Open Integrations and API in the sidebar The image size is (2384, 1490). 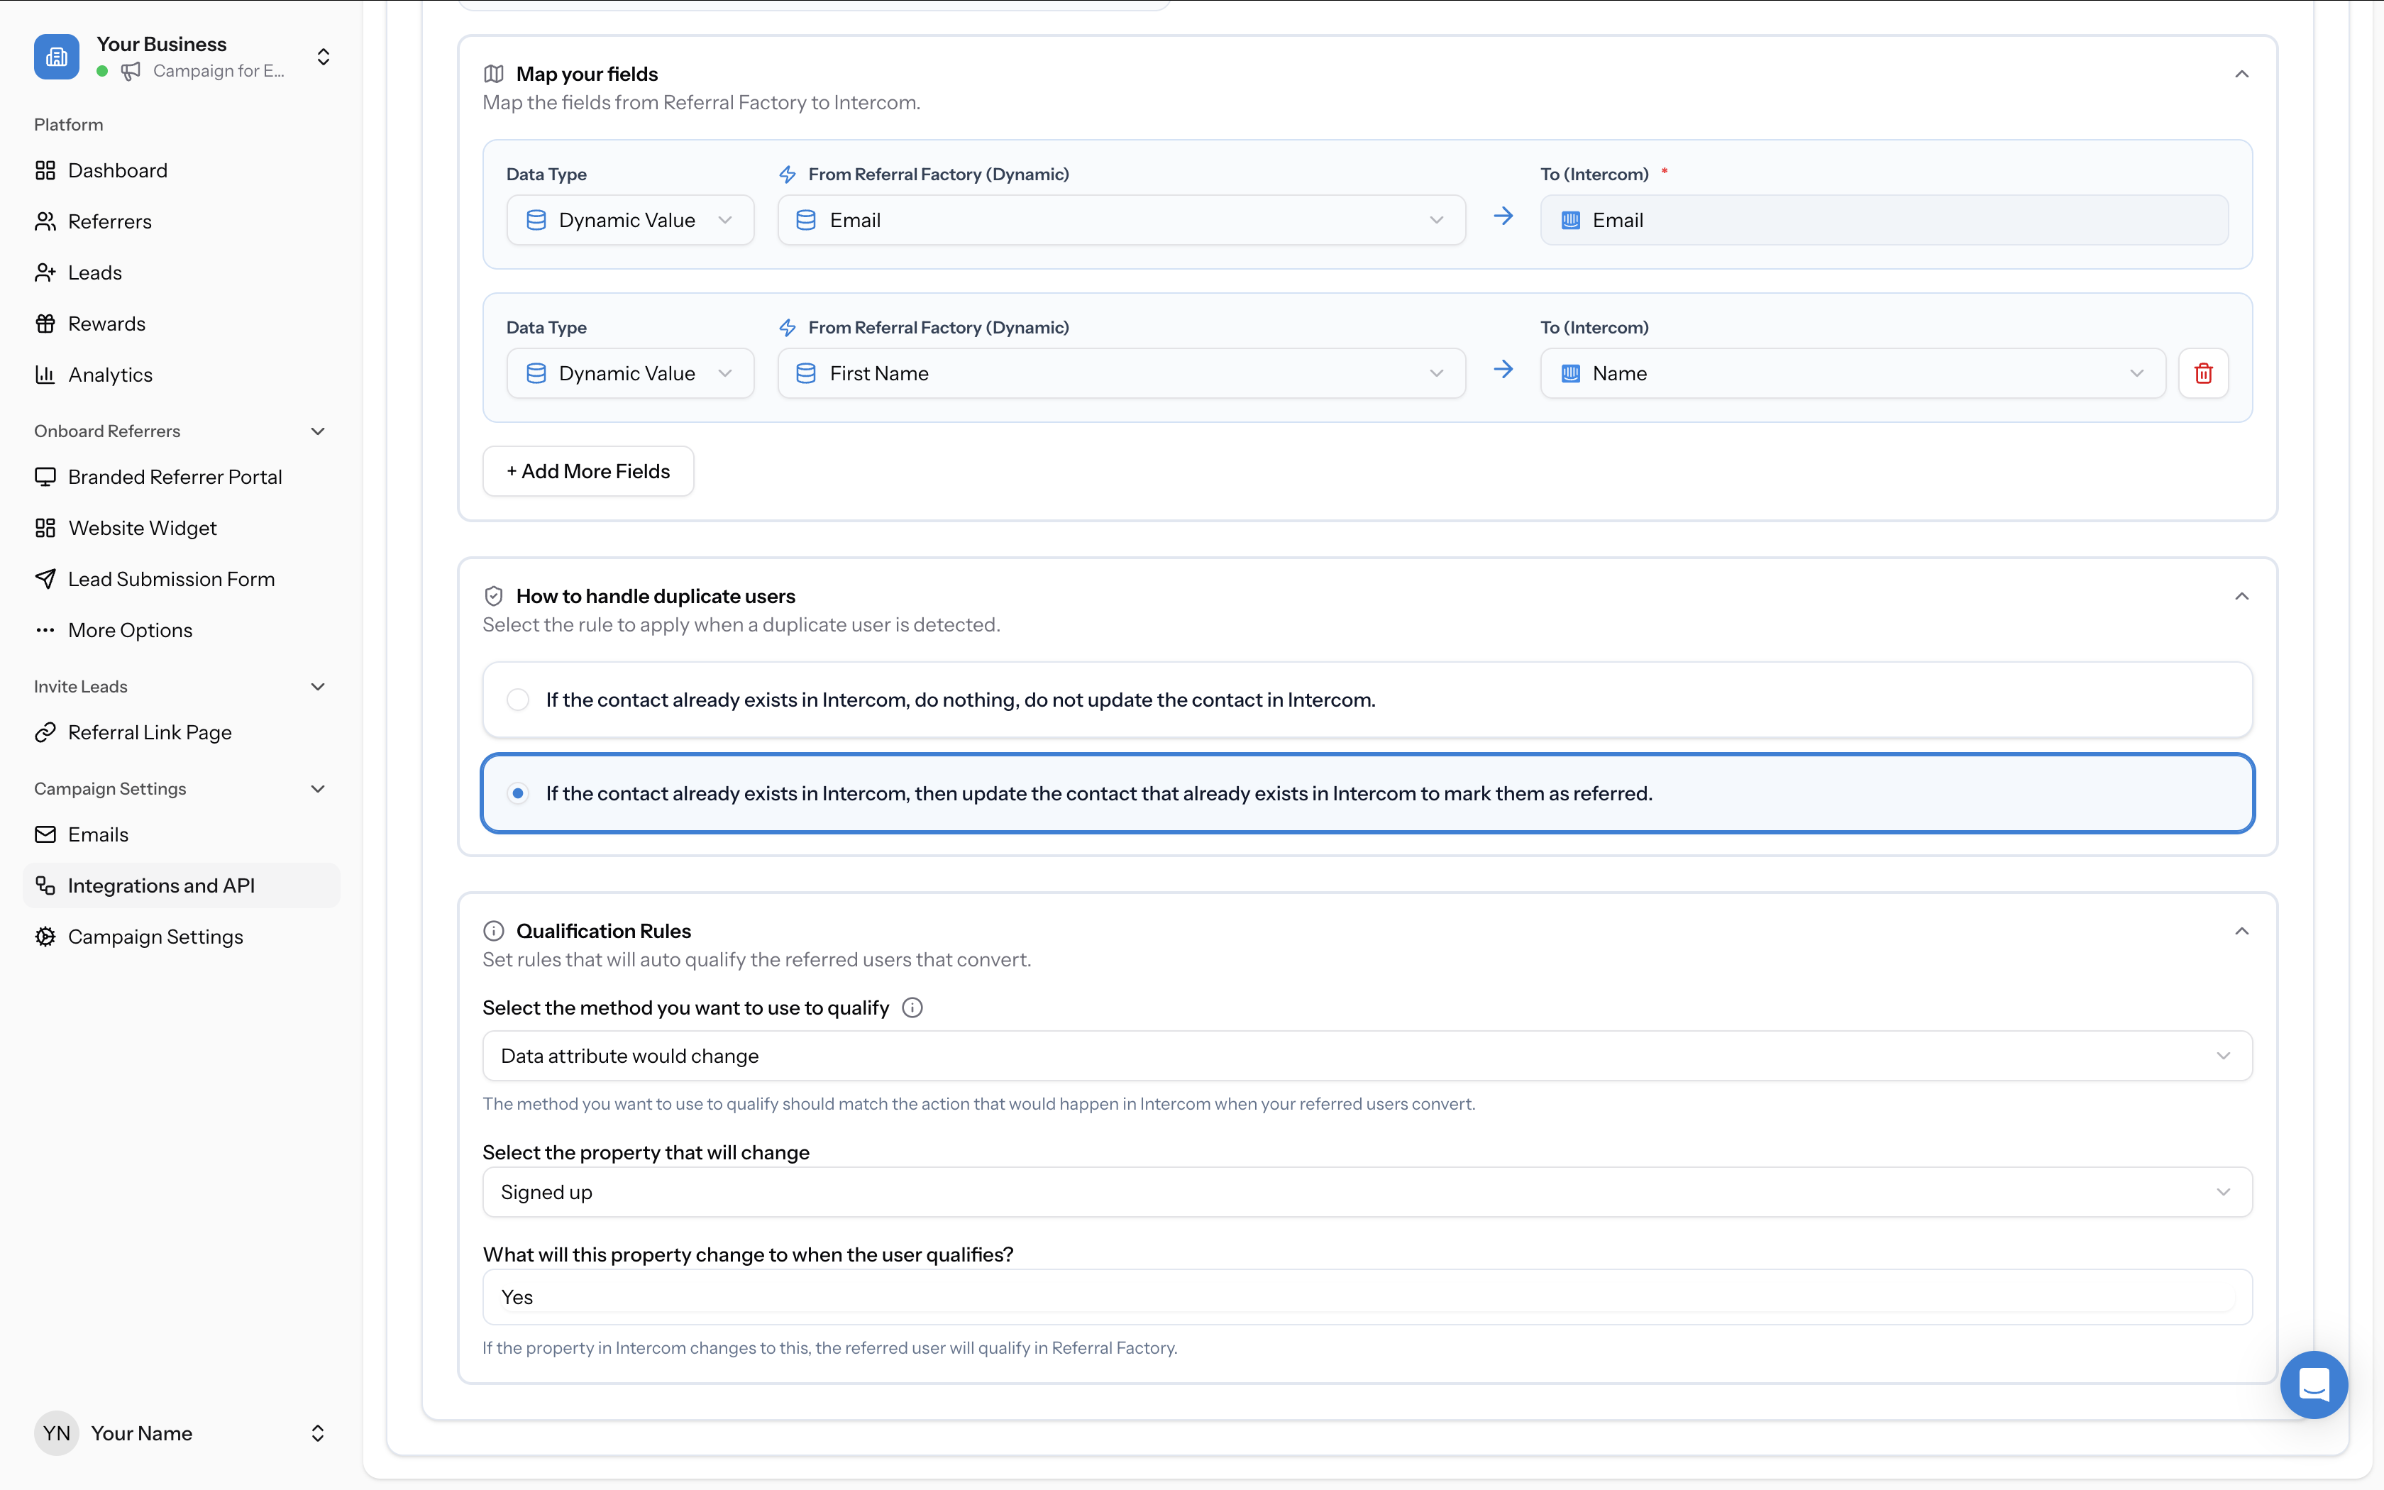point(162,885)
